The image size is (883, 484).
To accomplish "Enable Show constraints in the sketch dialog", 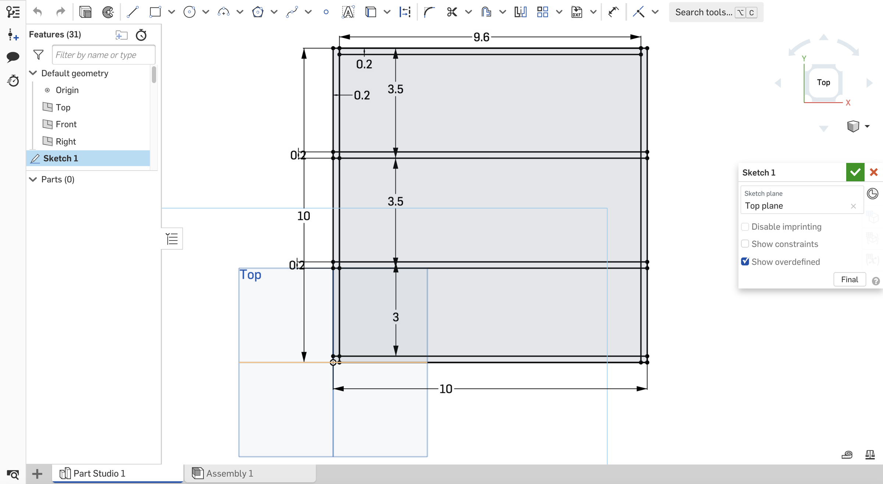I will (x=745, y=243).
